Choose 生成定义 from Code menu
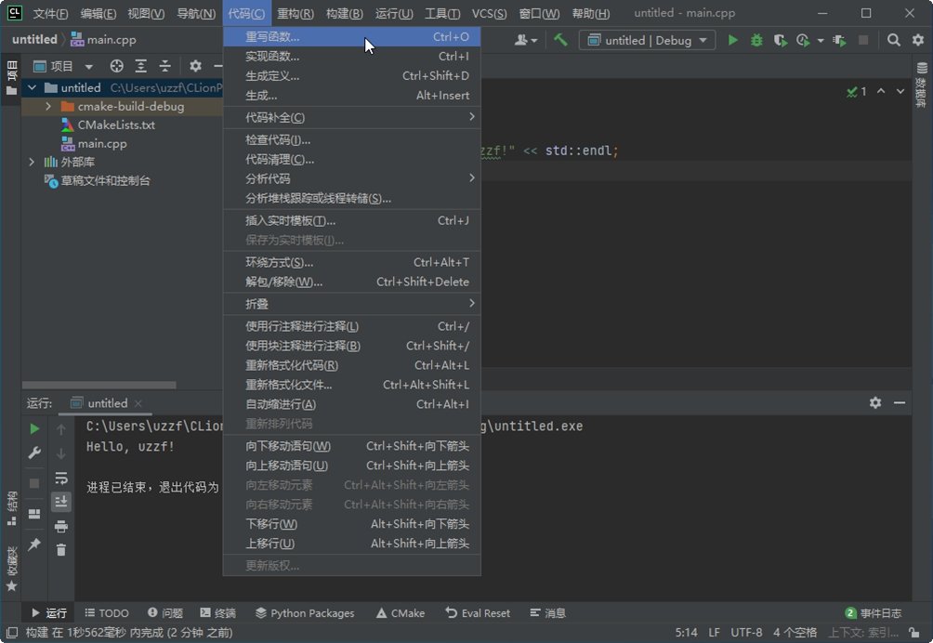The image size is (933, 643). point(351,76)
